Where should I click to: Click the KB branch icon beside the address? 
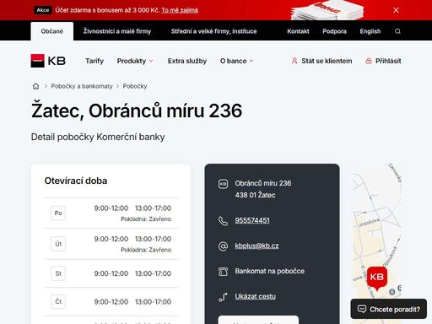coord(223,184)
